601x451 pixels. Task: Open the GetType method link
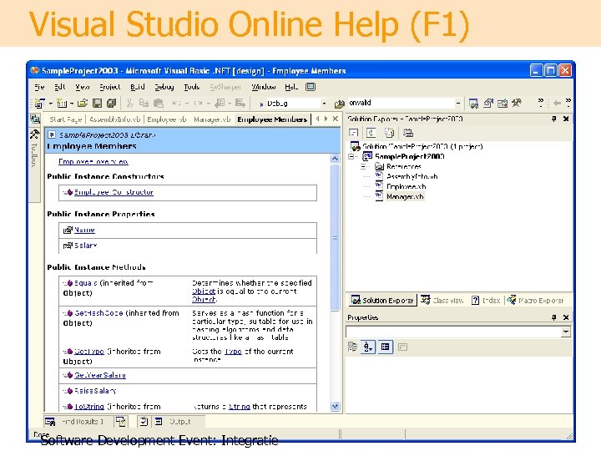(89, 352)
